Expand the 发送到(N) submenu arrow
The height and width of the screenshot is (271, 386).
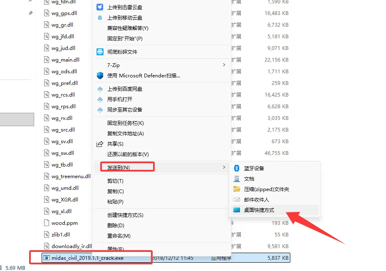[x=224, y=167]
